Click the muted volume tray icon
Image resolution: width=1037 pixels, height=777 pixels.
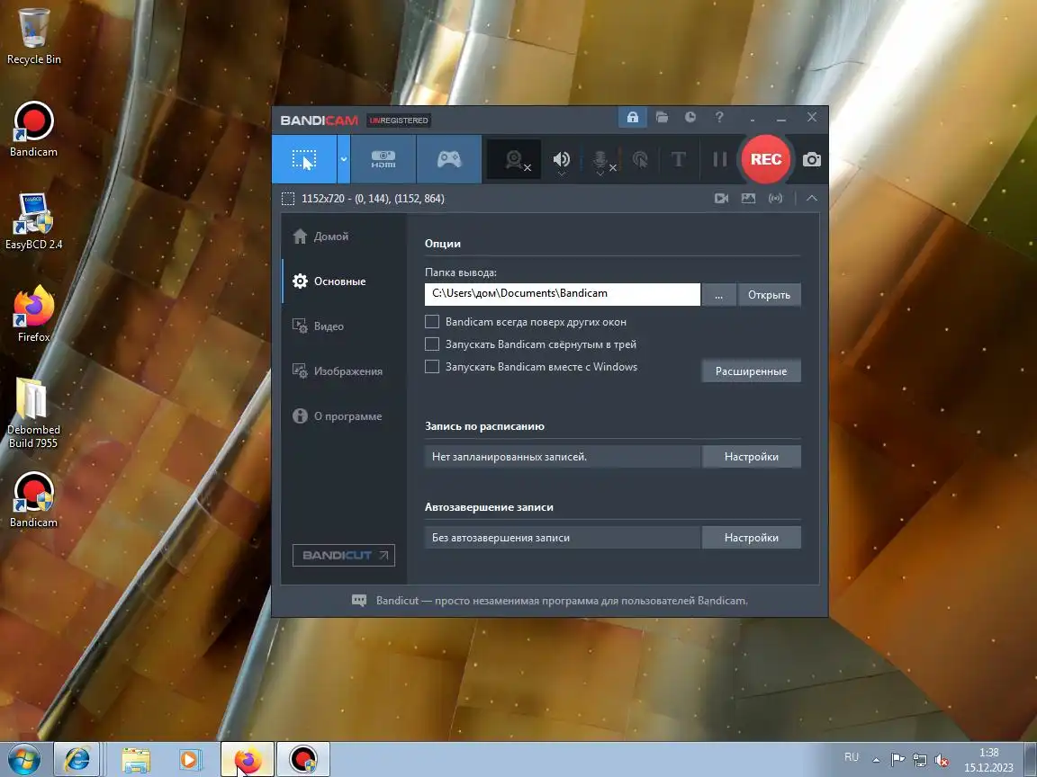coord(942,761)
